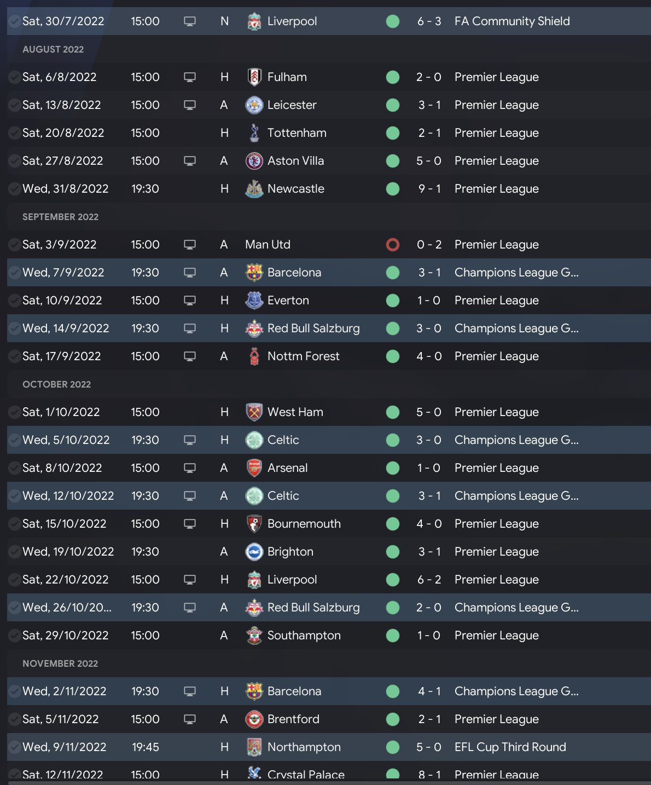Click the Brighton club badge
This screenshot has width=651, height=785.
[x=254, y=552]
